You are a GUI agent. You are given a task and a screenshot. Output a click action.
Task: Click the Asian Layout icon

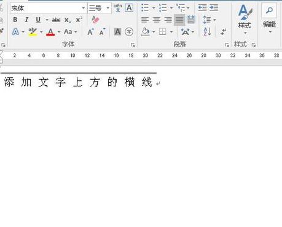click(x=185, y=32)
